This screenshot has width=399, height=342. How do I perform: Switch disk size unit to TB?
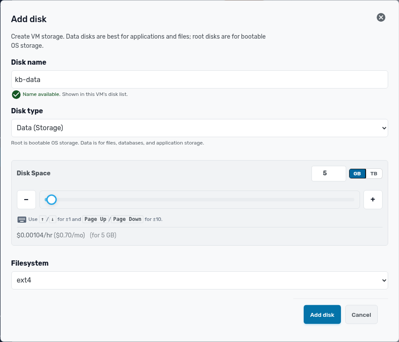click(x=373, y=174)
